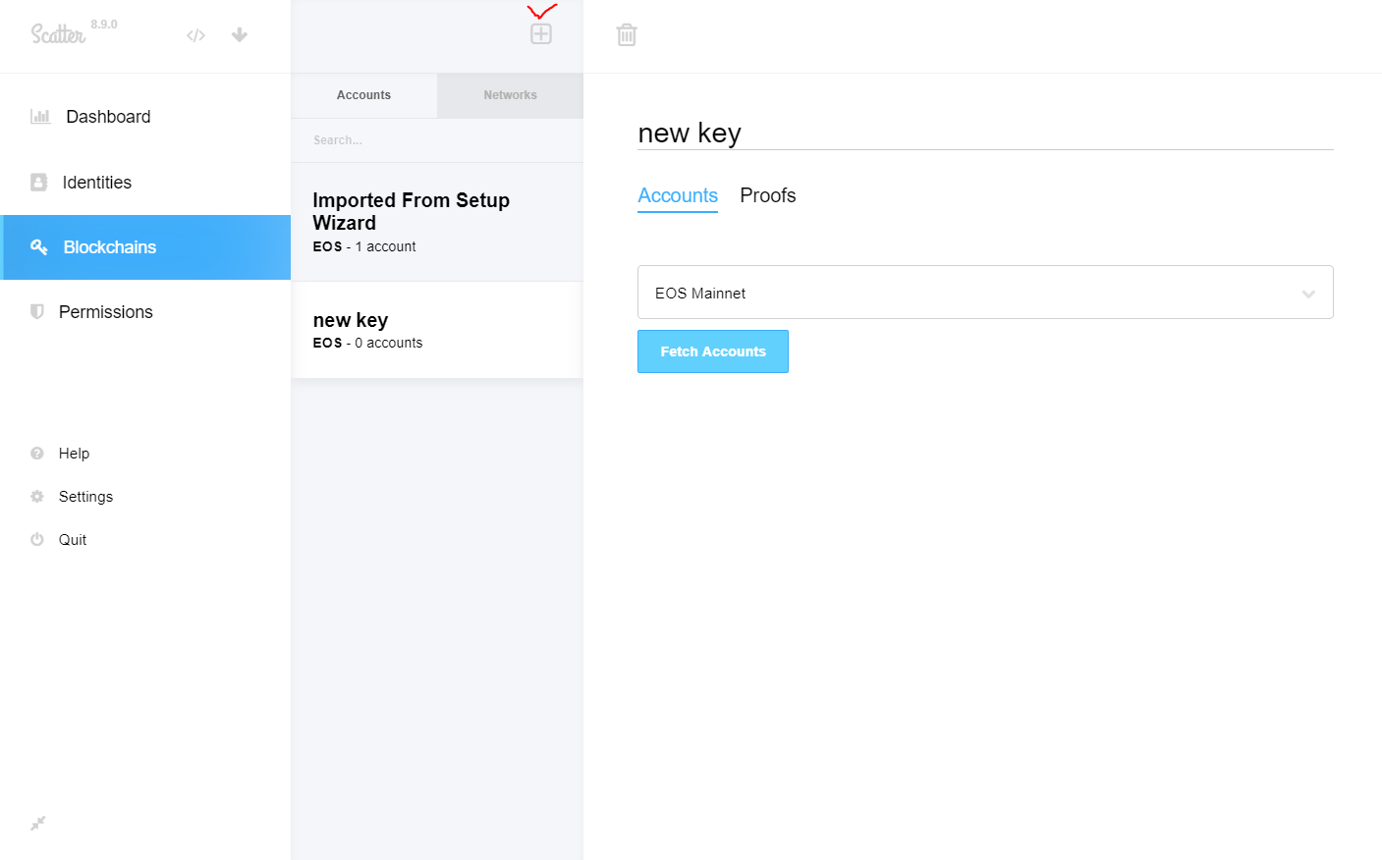Click the Settings gear icon
The height and width of the screenshot is (860, 1382).
(37, 497)
